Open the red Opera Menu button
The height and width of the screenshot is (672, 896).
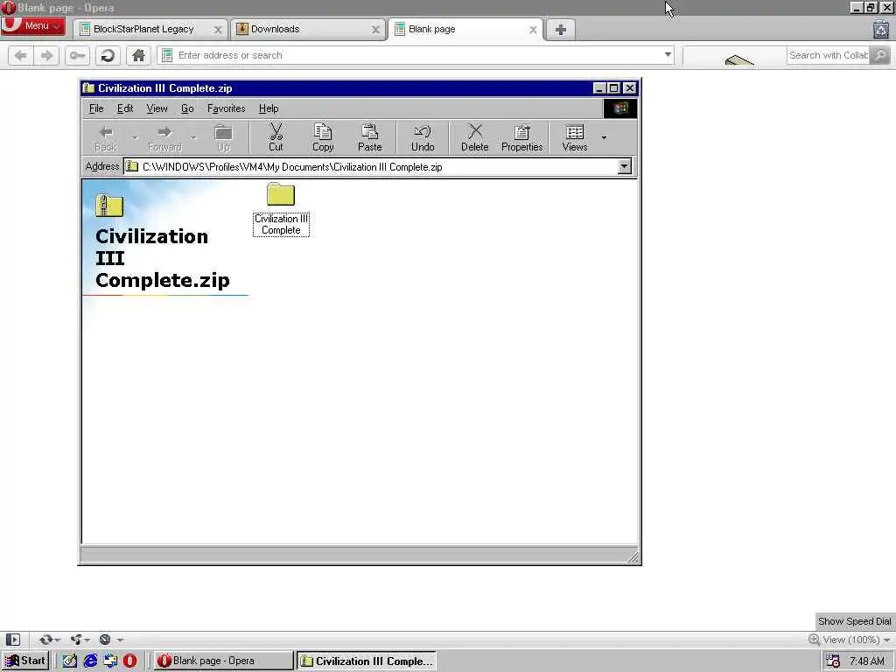[x=33, y=26]
